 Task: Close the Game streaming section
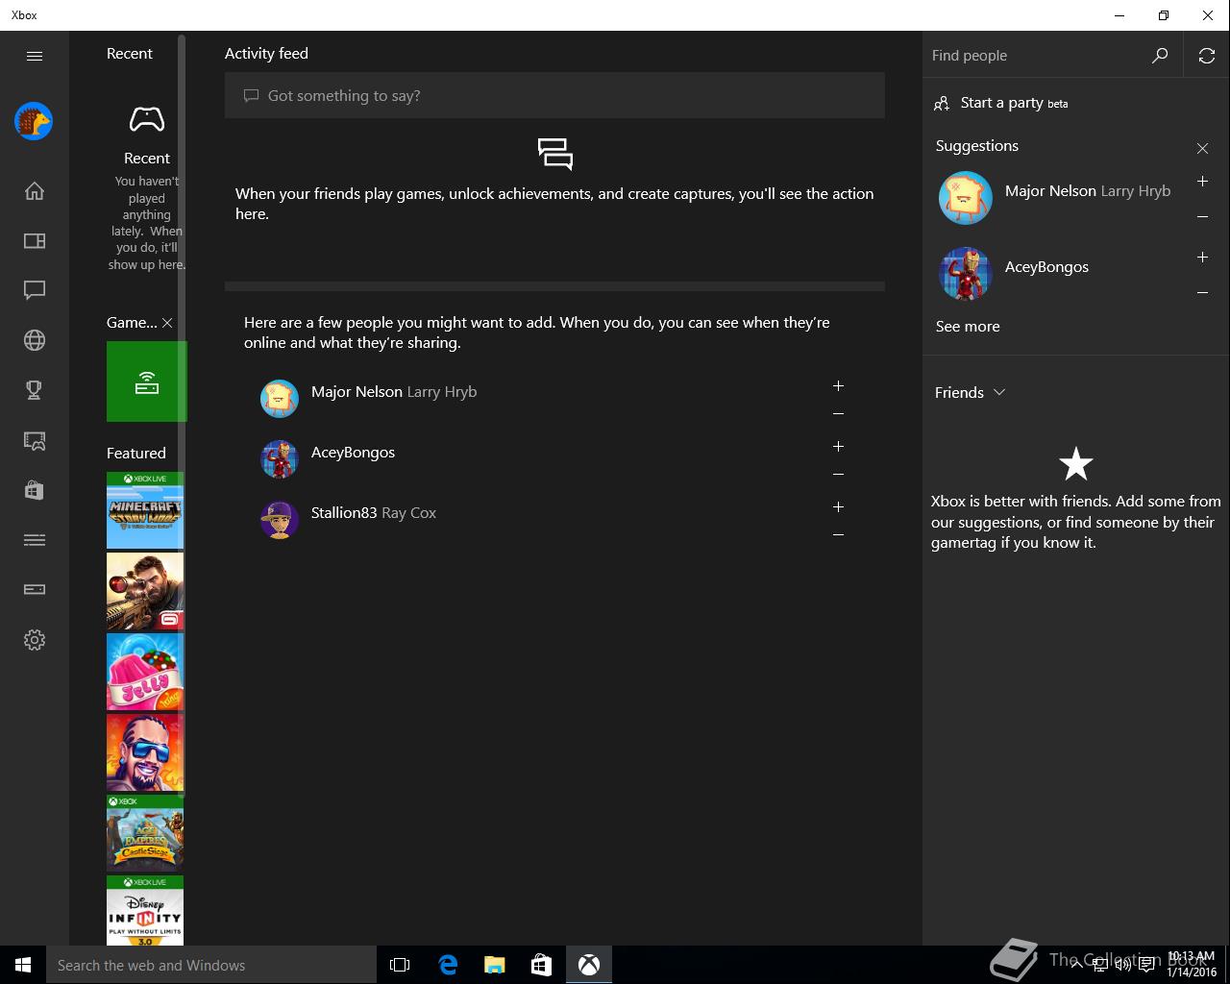(x=167, y=323)
